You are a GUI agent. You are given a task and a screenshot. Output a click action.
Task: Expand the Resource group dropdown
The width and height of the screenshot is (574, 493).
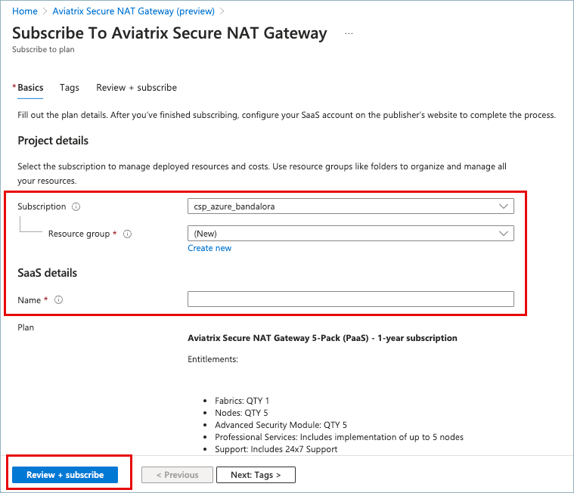[350, 234]
